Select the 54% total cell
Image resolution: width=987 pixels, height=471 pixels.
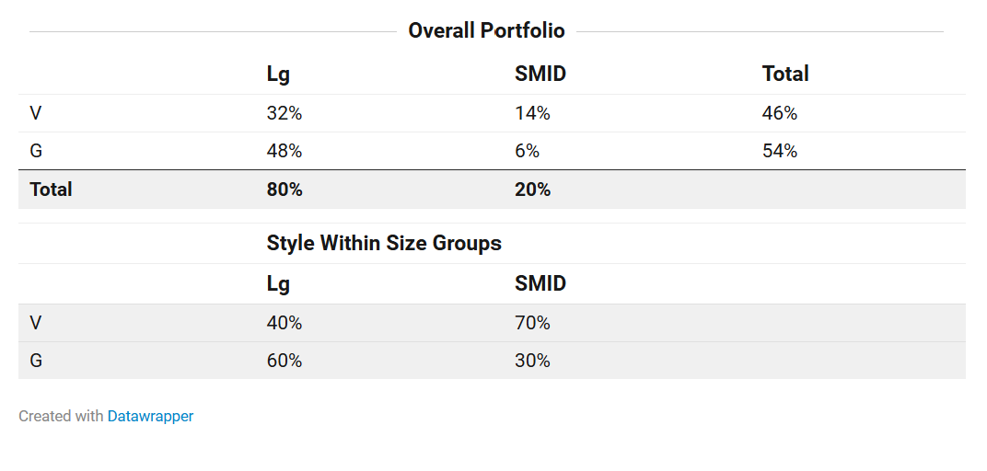(780, 151)
